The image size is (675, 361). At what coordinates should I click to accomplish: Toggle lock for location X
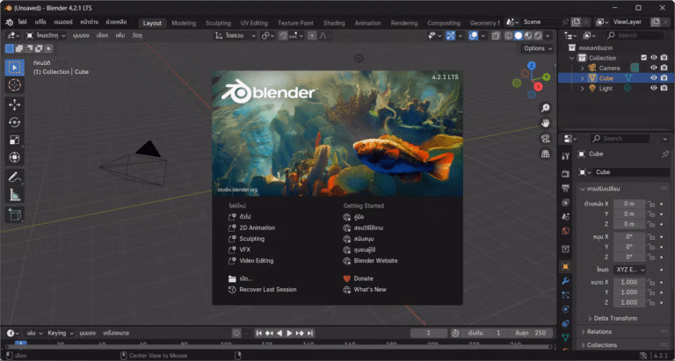pyautogui.click(x=651, y=204)
